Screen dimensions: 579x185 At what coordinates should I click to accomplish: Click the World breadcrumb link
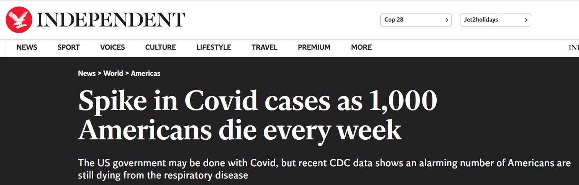tap(113, 73)
